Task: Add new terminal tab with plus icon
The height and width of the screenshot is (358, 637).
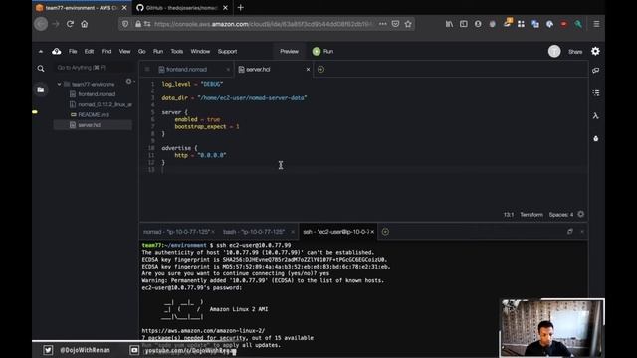Action: click(x=385, y=232)
